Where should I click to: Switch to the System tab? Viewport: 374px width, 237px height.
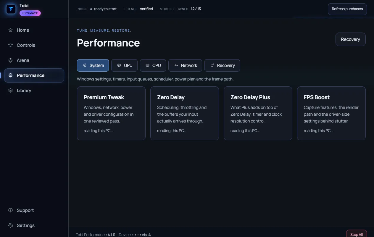(93, 65)
